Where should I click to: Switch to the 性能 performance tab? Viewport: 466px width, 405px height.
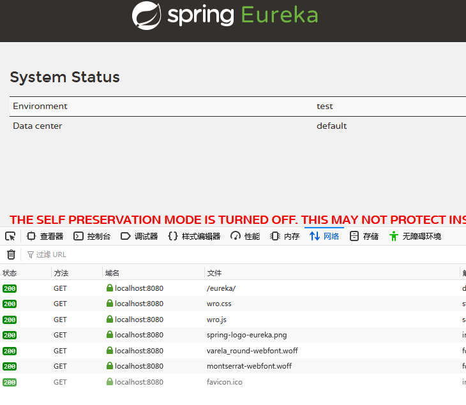click(x=245, y=237)
